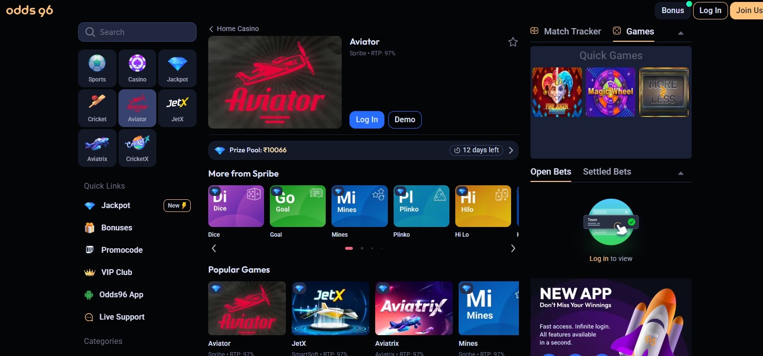Select the Open Bets tab
Screen dimensions: 763x356
click(x=551, y=172)
